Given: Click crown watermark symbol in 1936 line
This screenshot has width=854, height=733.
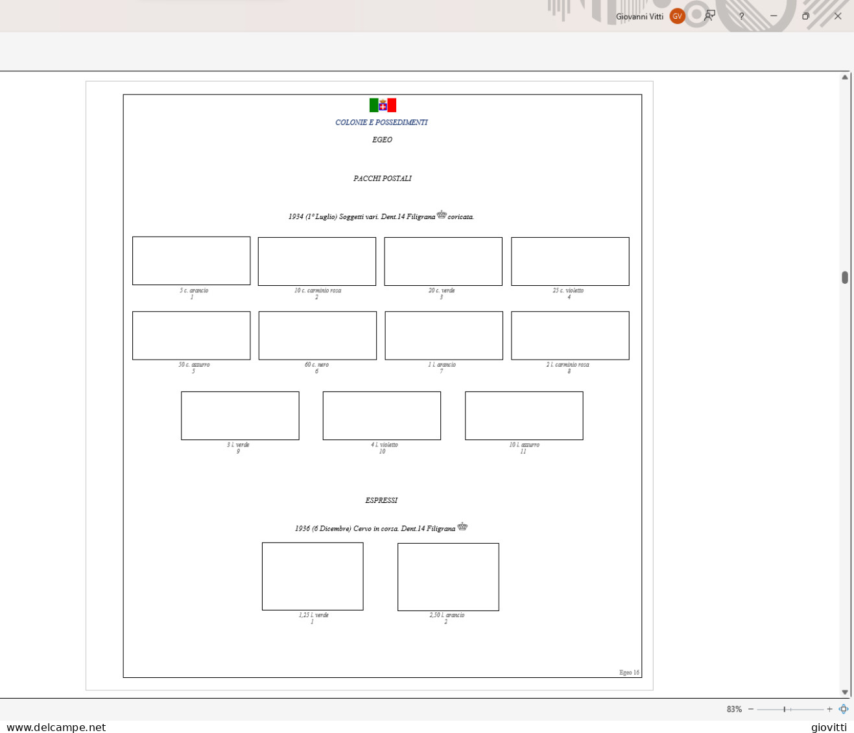Looking at the screenshot, I should 462,526.
